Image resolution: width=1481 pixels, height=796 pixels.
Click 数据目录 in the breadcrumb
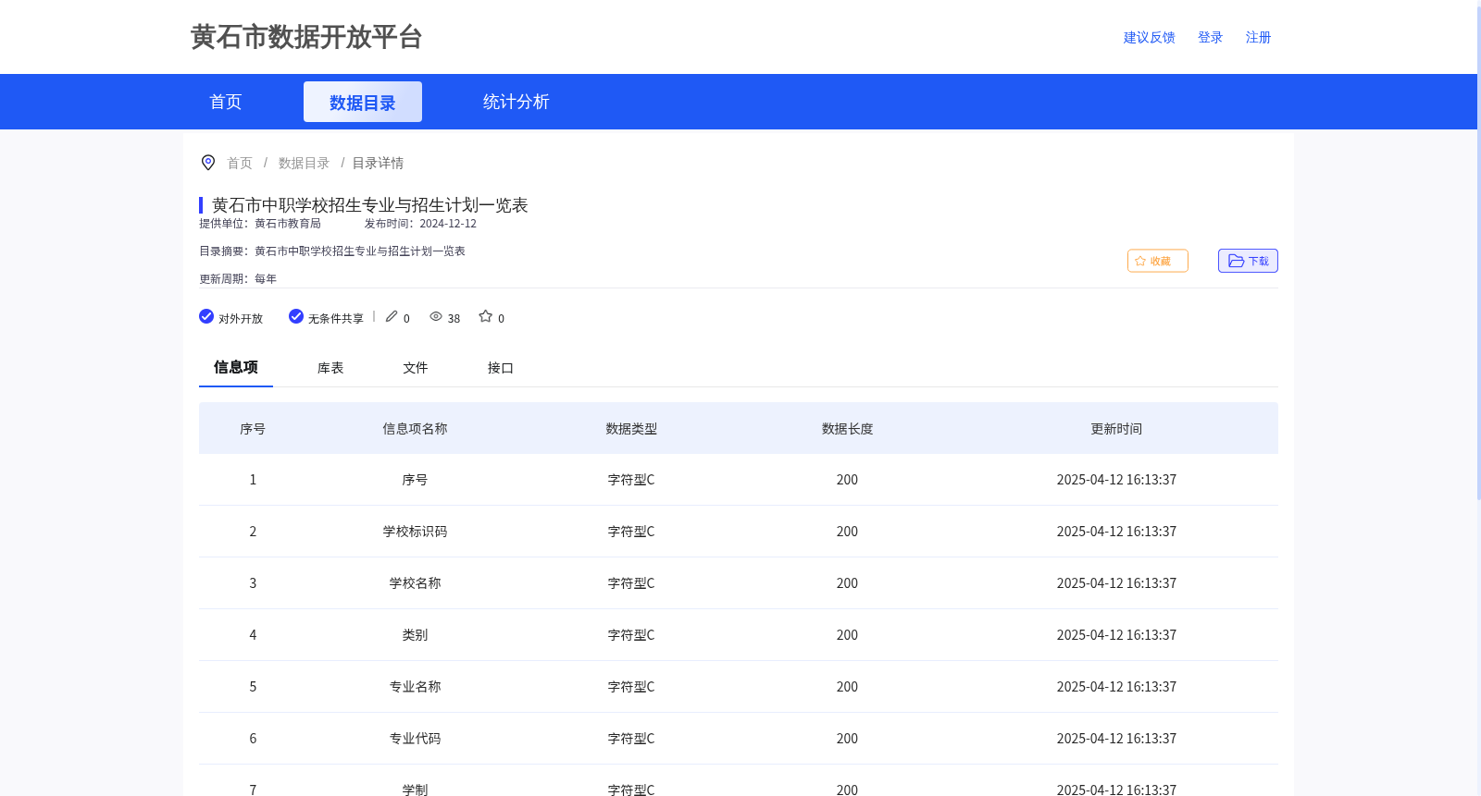click(304, 163)
